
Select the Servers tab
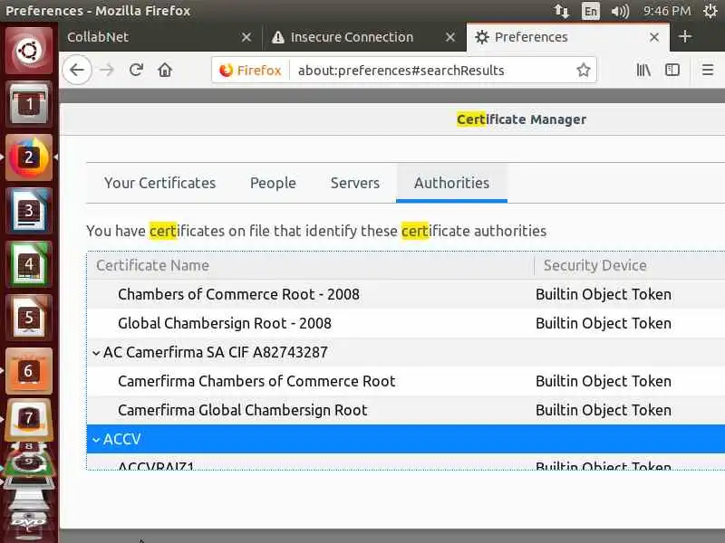coord(354,183)
